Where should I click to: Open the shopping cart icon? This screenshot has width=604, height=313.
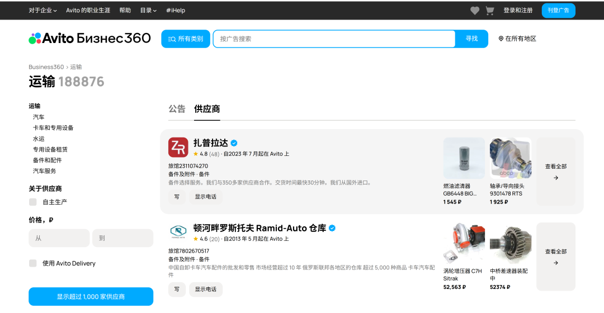pos(489,11)
